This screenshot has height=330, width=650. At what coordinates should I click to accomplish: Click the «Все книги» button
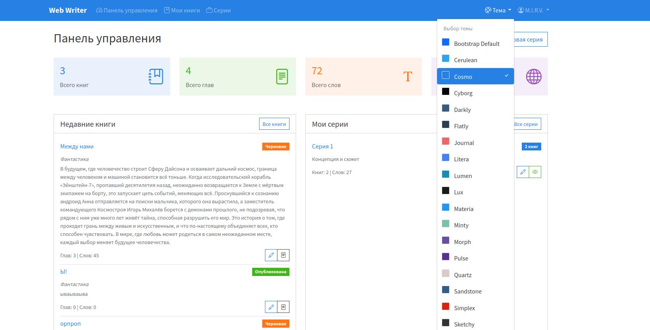click(x=274, y=124)
